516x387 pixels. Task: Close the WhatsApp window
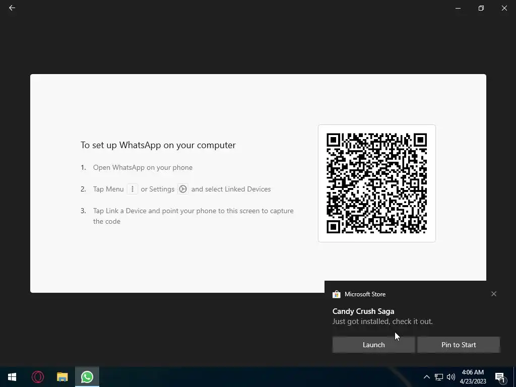(x=504, y=8)
